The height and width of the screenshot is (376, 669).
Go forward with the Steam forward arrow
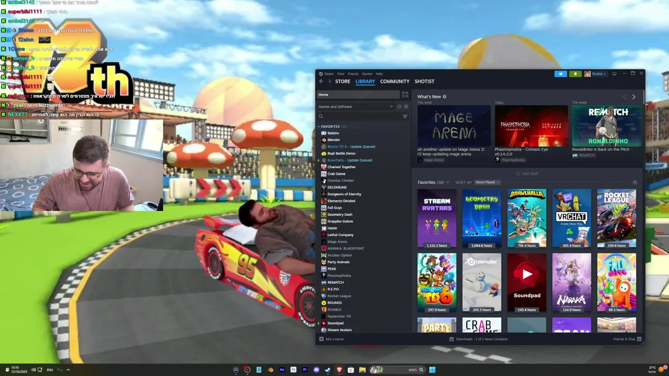[329, 81]
